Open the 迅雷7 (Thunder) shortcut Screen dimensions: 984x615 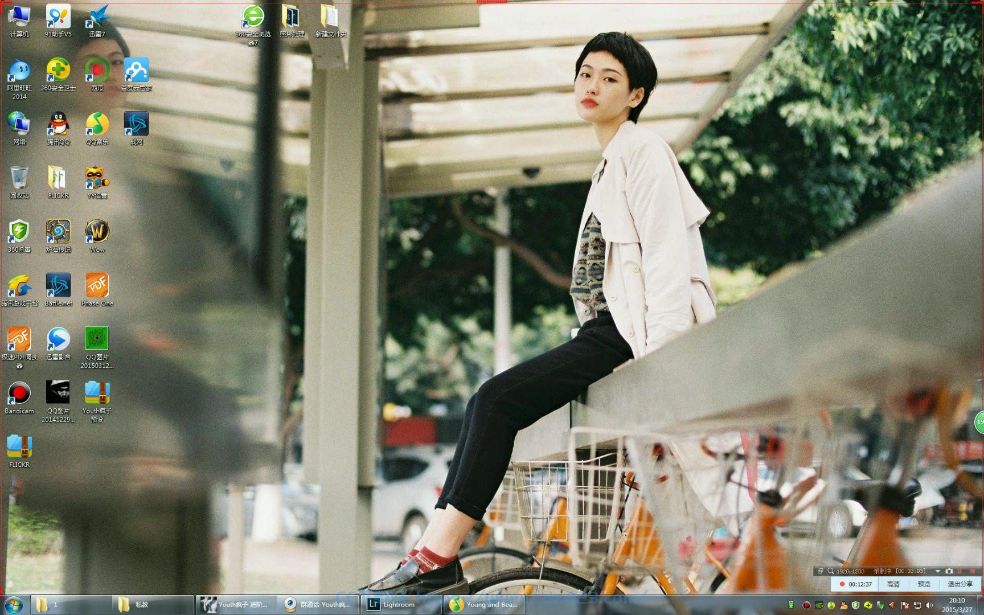tap(97, 21)
